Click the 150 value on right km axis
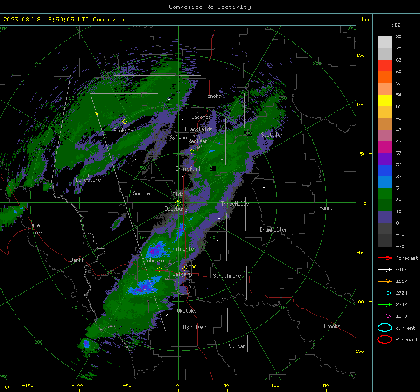This screenshot has height=392, width=420. pos(360,55)
